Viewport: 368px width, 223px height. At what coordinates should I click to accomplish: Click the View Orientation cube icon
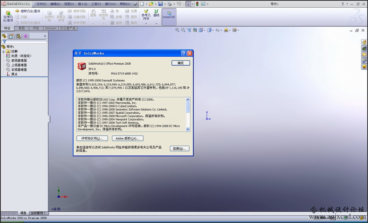[201, 30]
